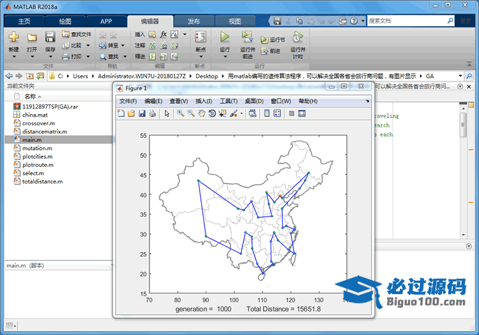The image size is (479, 335).
Task: Click Run and Advance (运行并前进) icon
Action: click(247, 37)
